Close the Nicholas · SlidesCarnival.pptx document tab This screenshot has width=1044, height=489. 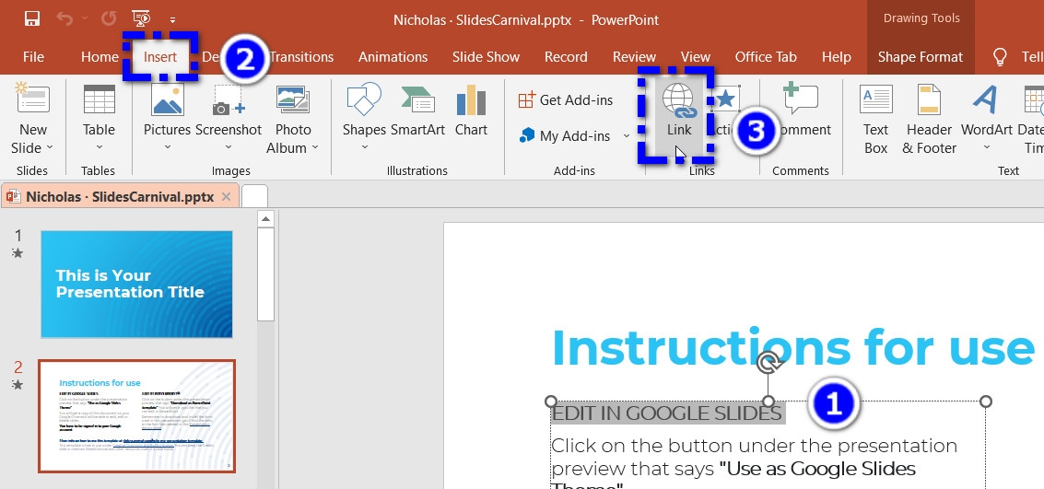point(226,196)
